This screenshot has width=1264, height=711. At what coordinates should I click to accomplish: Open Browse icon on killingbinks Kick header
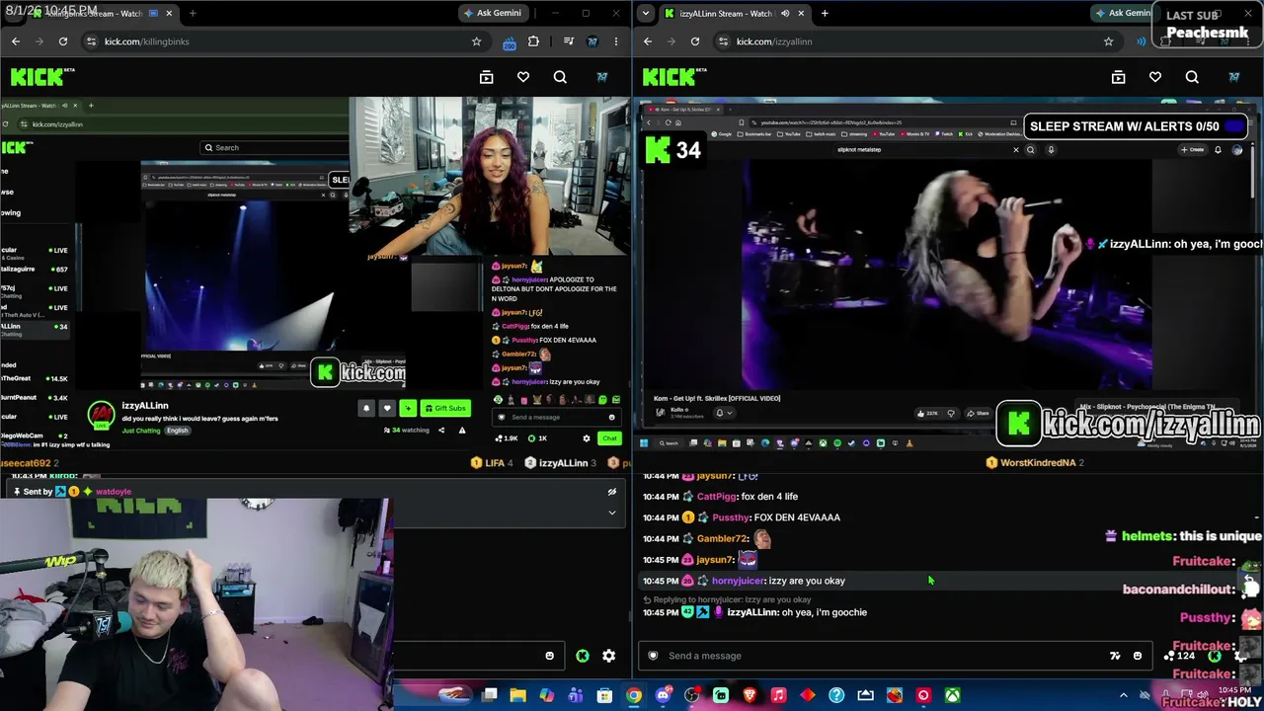[x=486, y=77]
